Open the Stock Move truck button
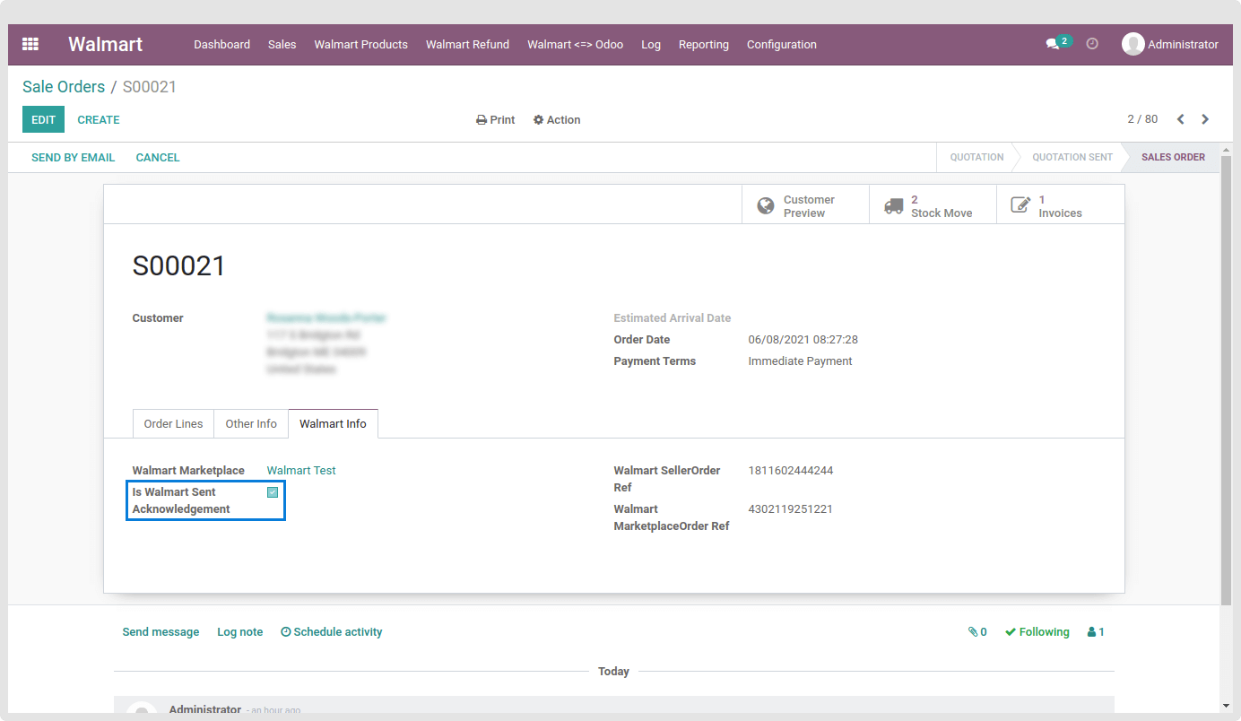1241x721 pixels. click(933, 205)
